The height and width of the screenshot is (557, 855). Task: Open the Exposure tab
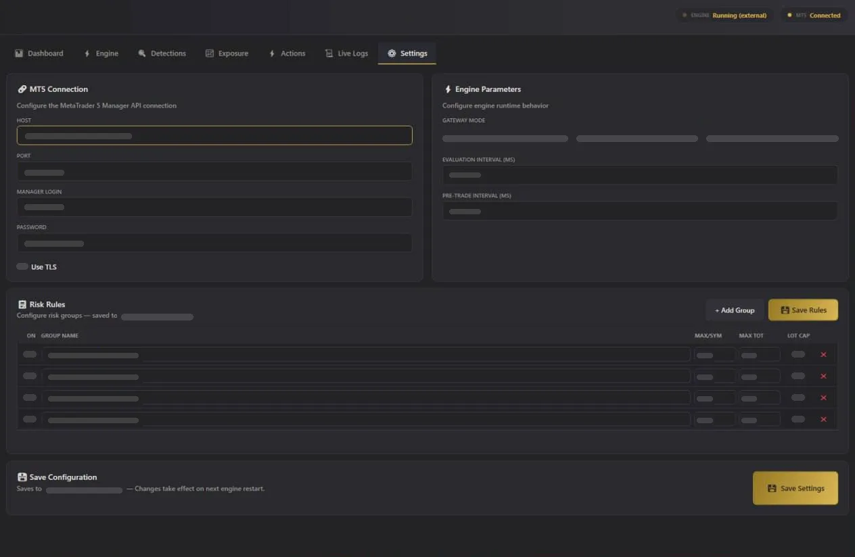click(227, 53)
